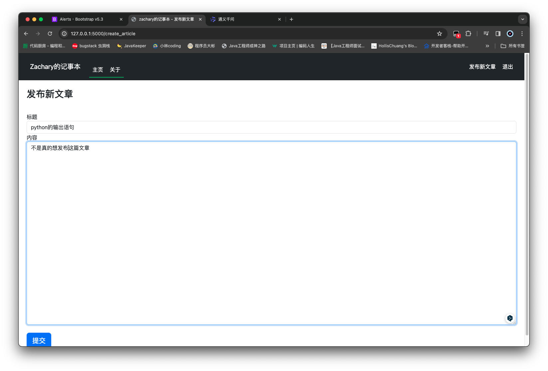548x371 pixels.
Task: Click the site info icon in address bar
Action: [64, 34]
